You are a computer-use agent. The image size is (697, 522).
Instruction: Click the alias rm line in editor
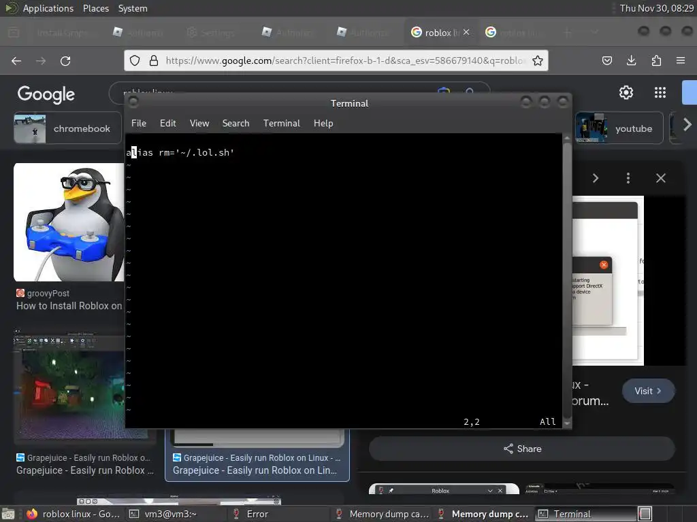[x=180, y=153]
